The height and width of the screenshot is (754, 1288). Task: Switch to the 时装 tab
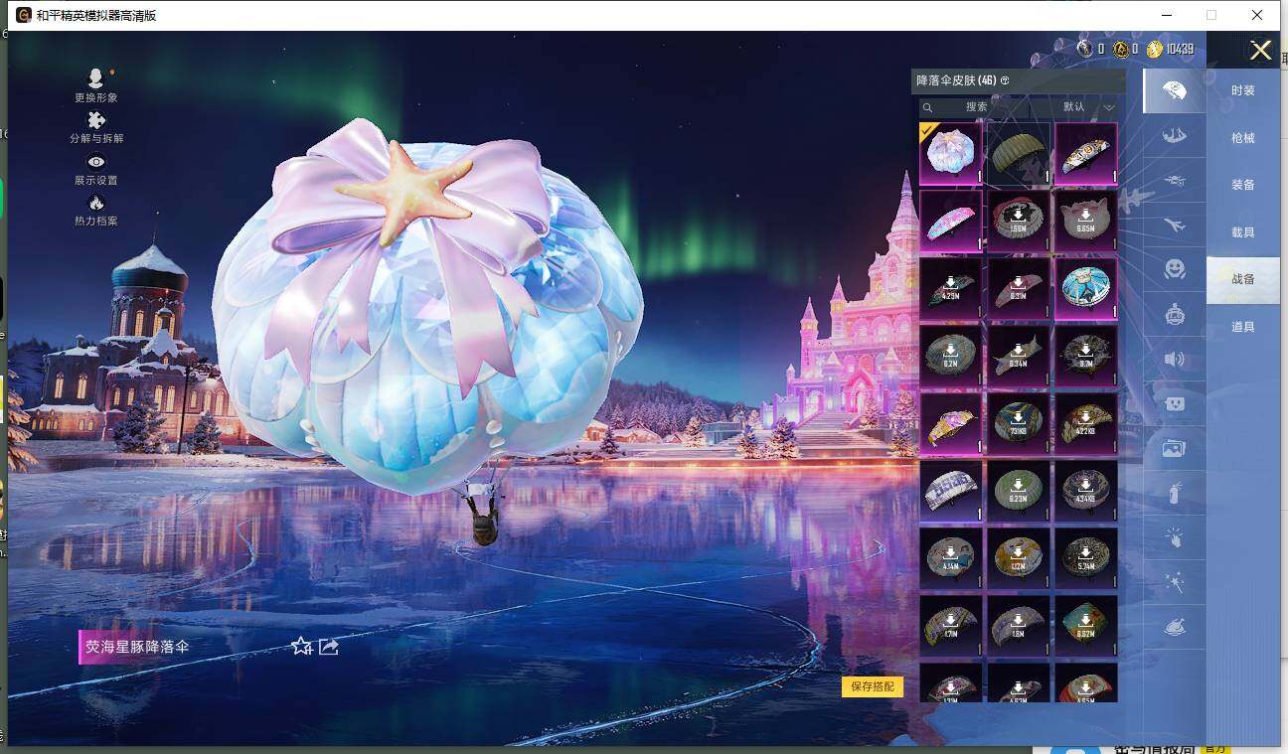[x=1242, y=90]
